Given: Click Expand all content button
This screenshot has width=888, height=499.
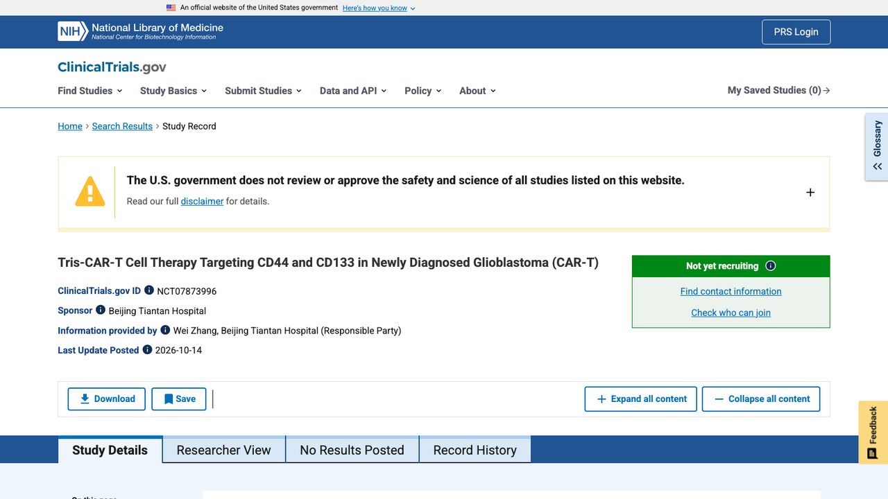Looking at the screenshot, I should [641, 399].
